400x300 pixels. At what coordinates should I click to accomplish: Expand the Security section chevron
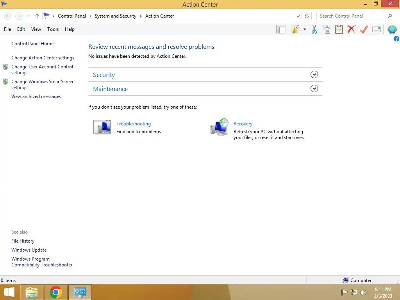coord(314,75)
